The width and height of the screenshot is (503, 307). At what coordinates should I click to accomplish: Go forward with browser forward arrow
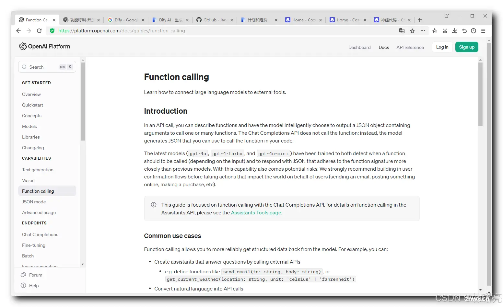(x=29, y=31)
